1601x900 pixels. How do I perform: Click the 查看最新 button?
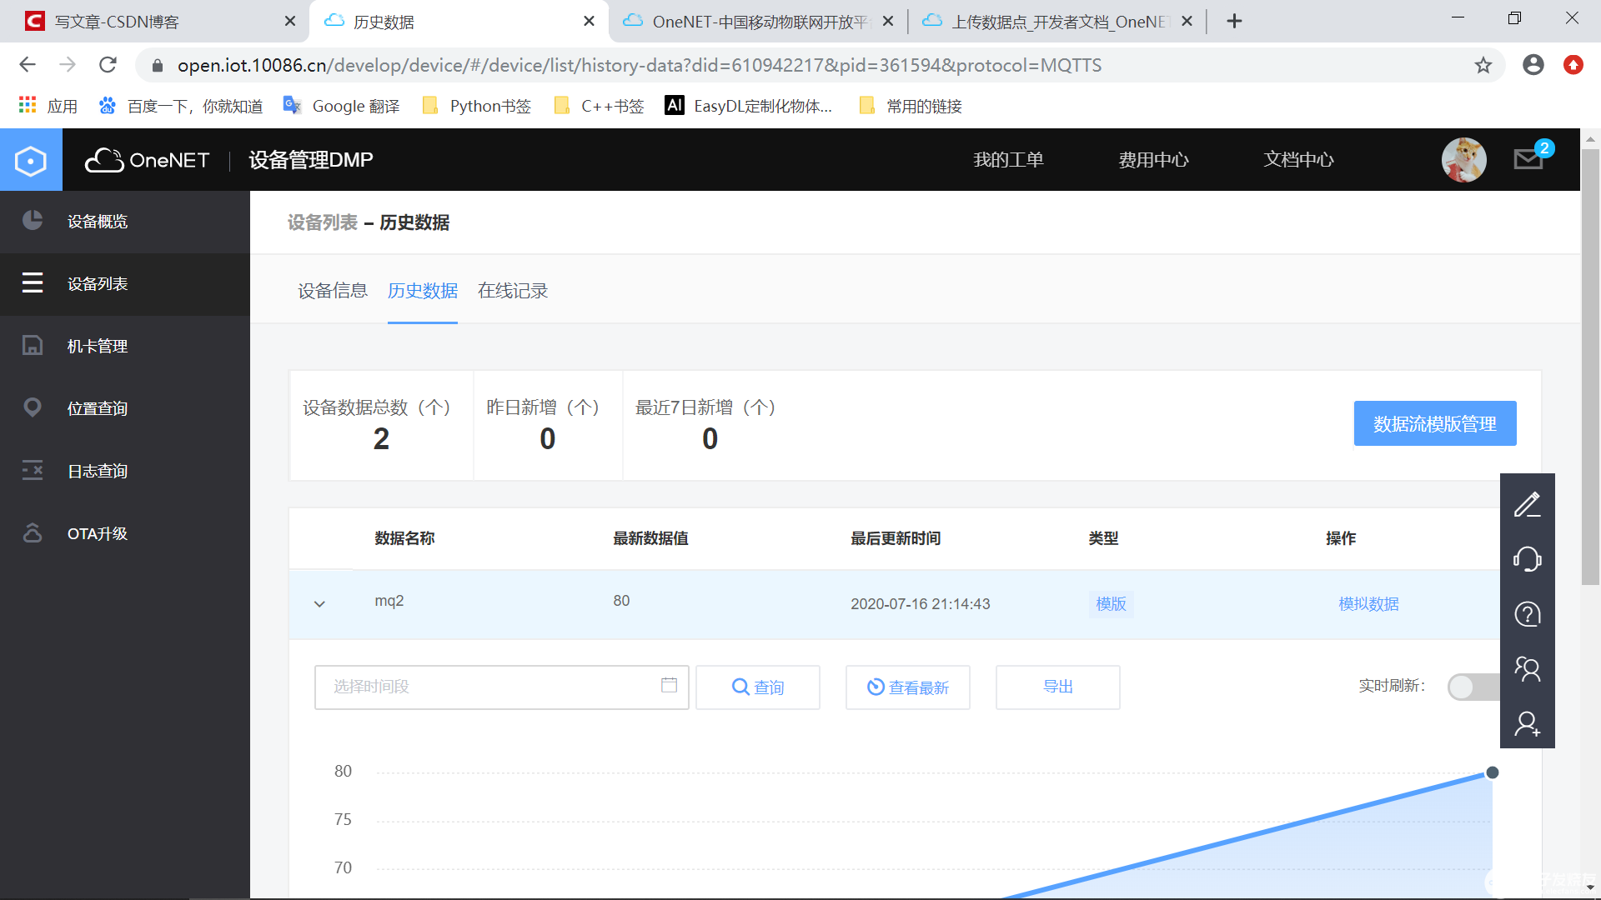click(x=907, y=687)
